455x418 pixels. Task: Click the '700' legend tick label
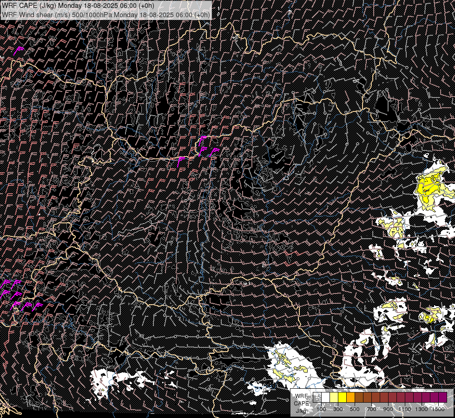point(371,409)
